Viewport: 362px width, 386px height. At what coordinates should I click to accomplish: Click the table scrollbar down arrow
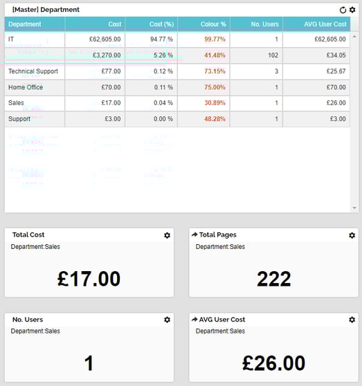coord(354,208)
